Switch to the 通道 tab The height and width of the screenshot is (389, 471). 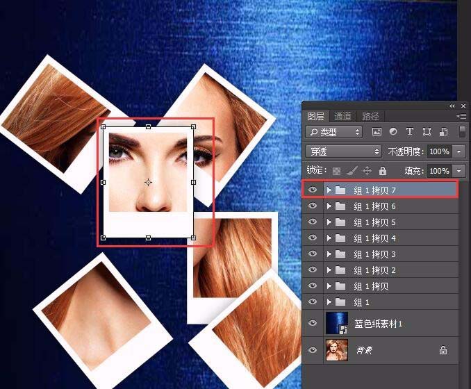[342, 116]
